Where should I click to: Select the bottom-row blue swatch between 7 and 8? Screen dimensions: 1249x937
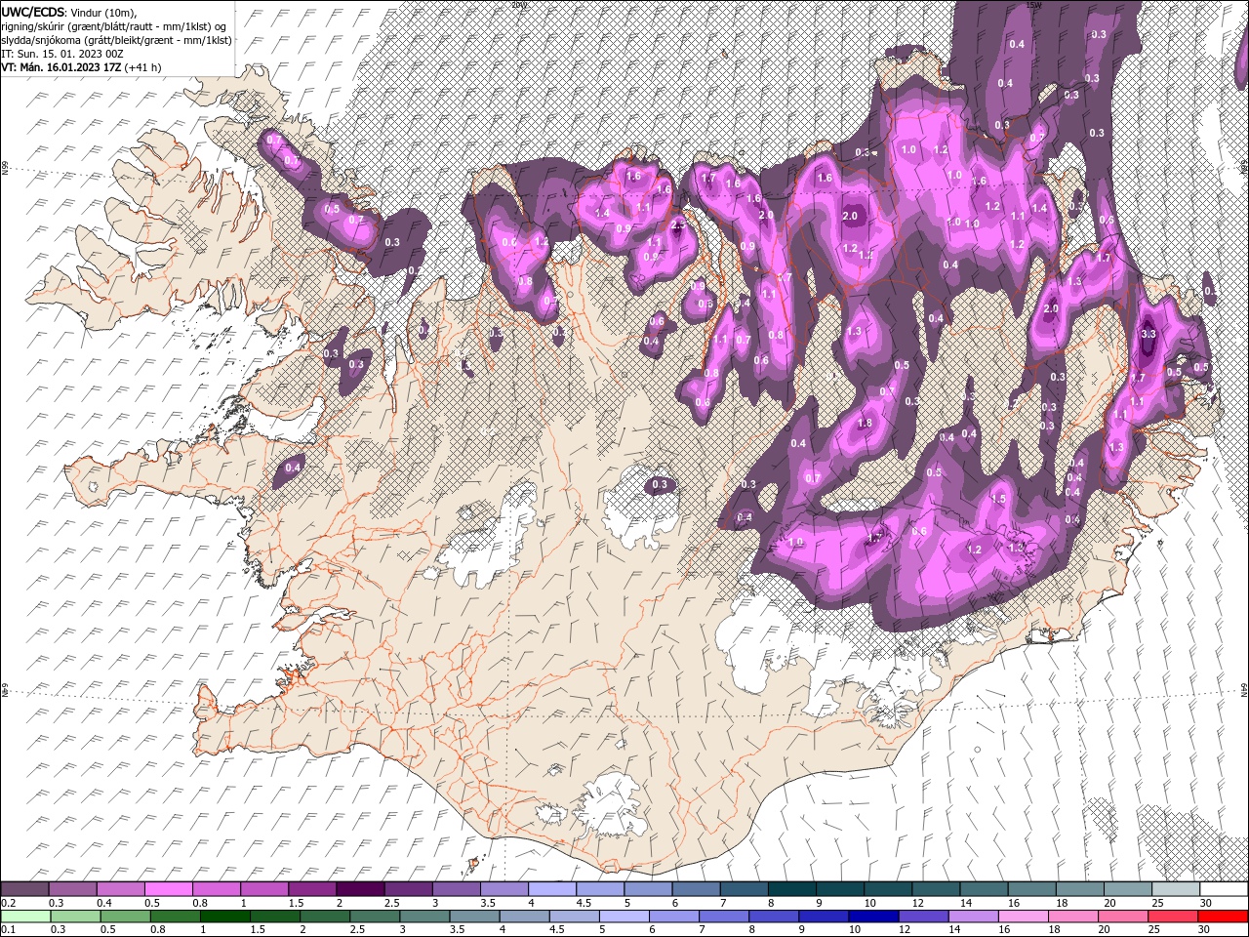pyautogui.click(x=724, y=917)
